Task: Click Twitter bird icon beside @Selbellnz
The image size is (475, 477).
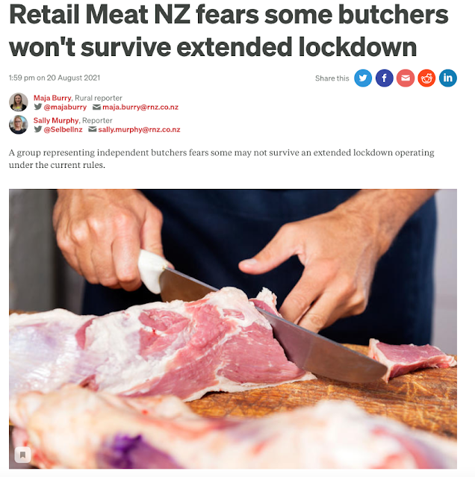Action: 38,129
